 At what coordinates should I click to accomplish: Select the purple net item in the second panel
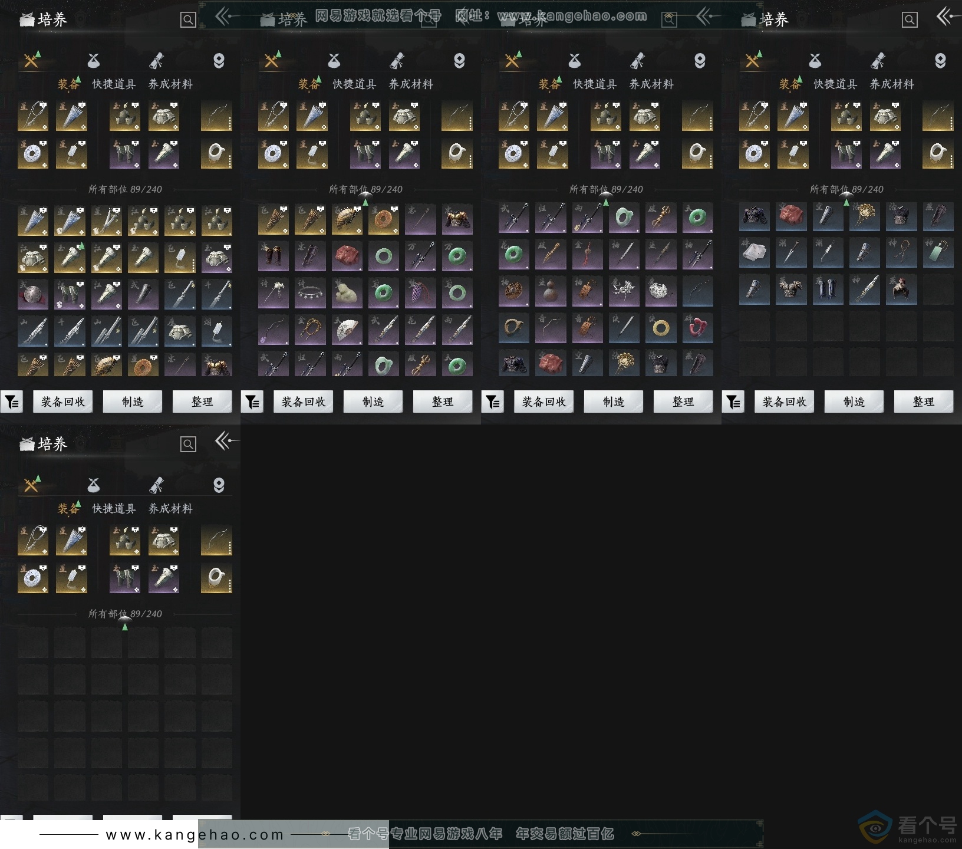click(420, 292)
